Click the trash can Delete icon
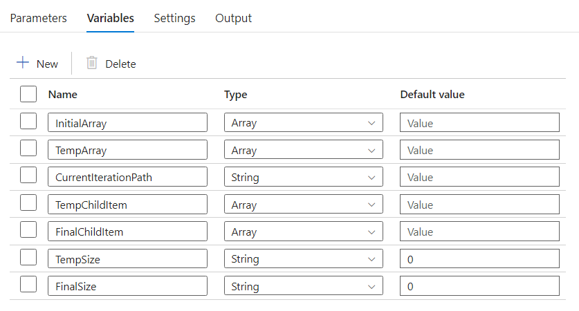Screen dimensions: 579x311 [91, 63]
